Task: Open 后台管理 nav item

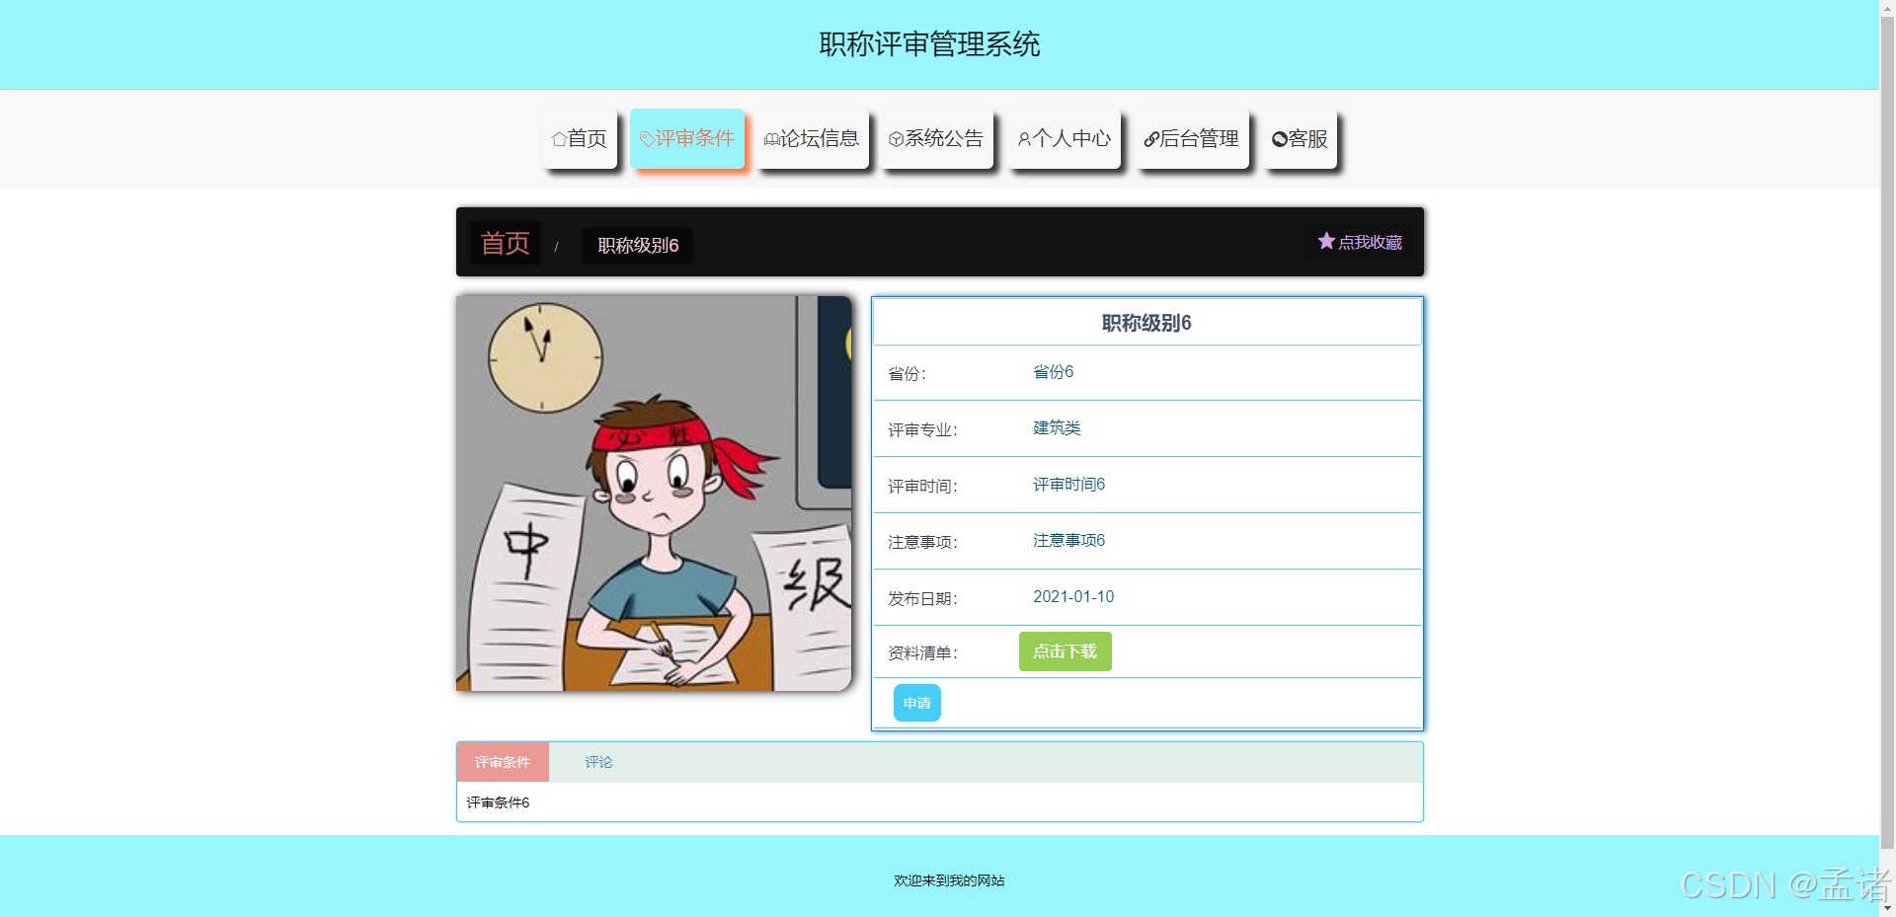Action: 1192,138
